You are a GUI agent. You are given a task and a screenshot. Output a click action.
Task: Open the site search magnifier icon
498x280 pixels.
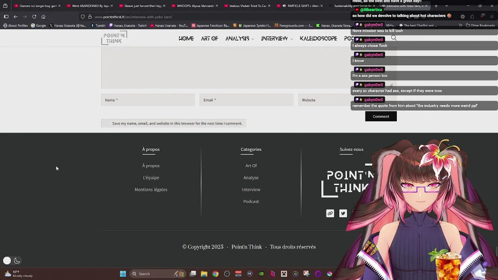[x=394, y=38]
